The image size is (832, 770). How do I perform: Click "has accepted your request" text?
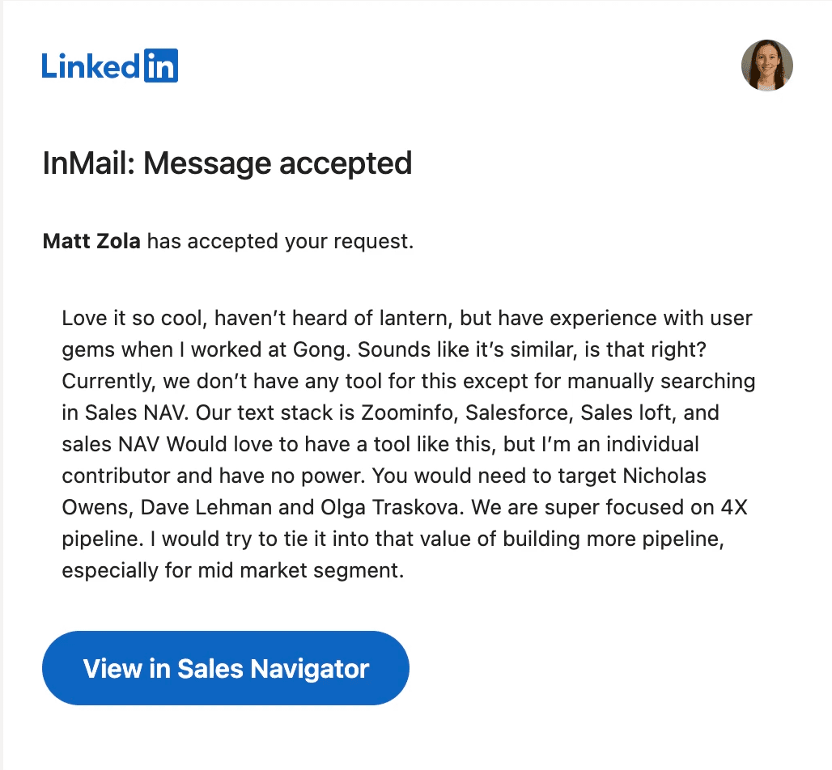(x=280, y=241)
